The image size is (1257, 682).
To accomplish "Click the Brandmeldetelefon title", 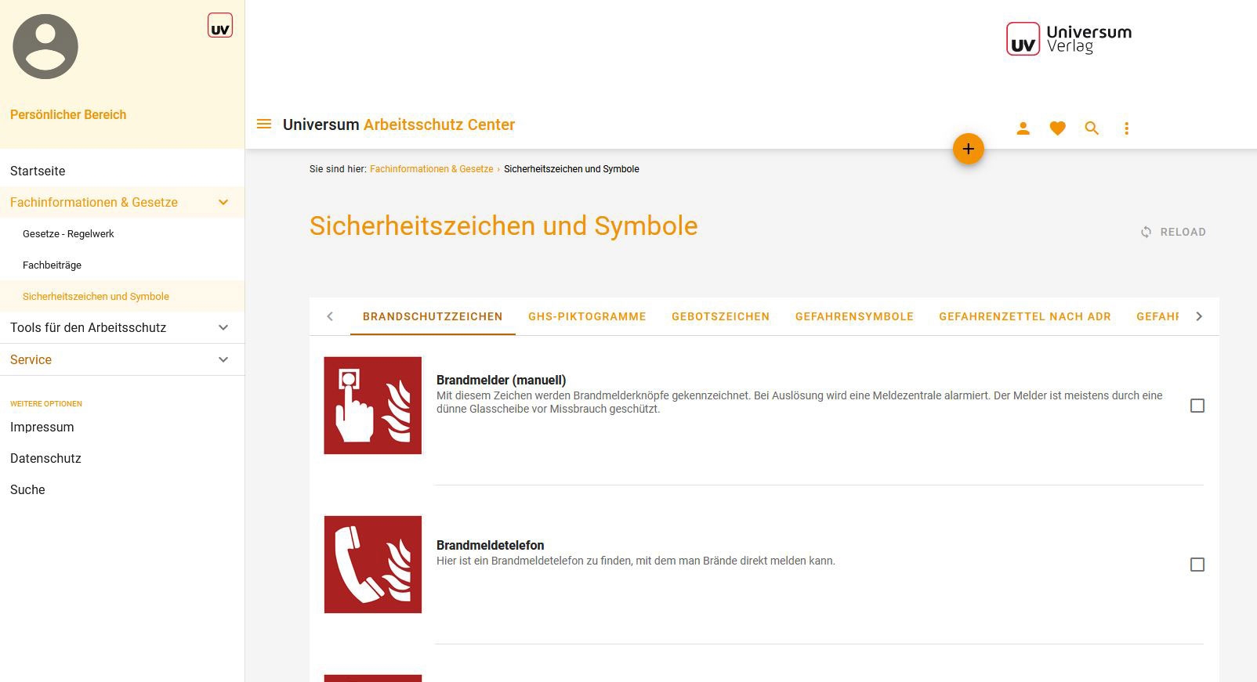I will click(491, 545).
